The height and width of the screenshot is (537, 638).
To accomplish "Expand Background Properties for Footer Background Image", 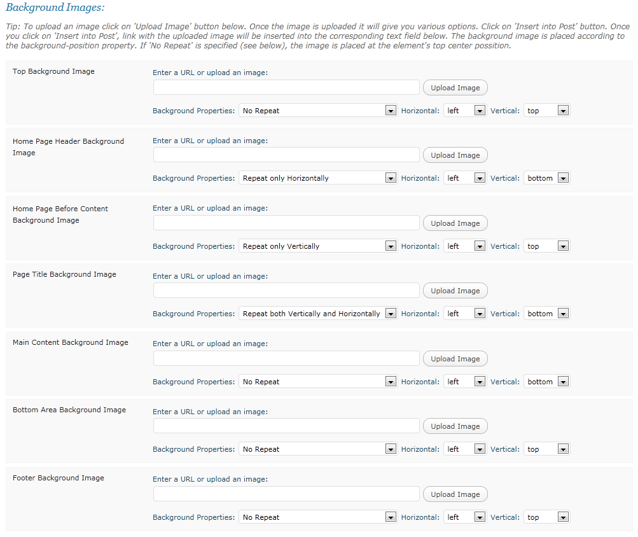I will [318, 517].
